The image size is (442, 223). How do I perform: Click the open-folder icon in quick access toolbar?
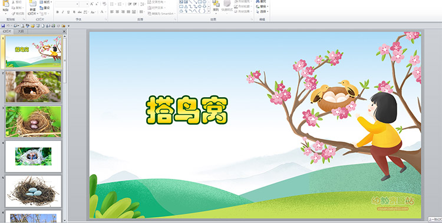(32, 26)
